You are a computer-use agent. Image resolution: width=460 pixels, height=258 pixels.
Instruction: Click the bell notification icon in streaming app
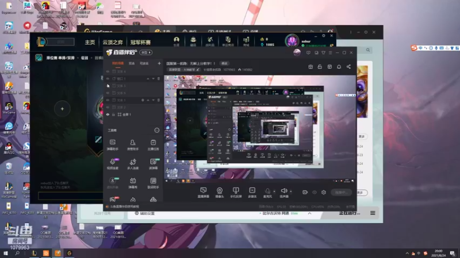339,67
